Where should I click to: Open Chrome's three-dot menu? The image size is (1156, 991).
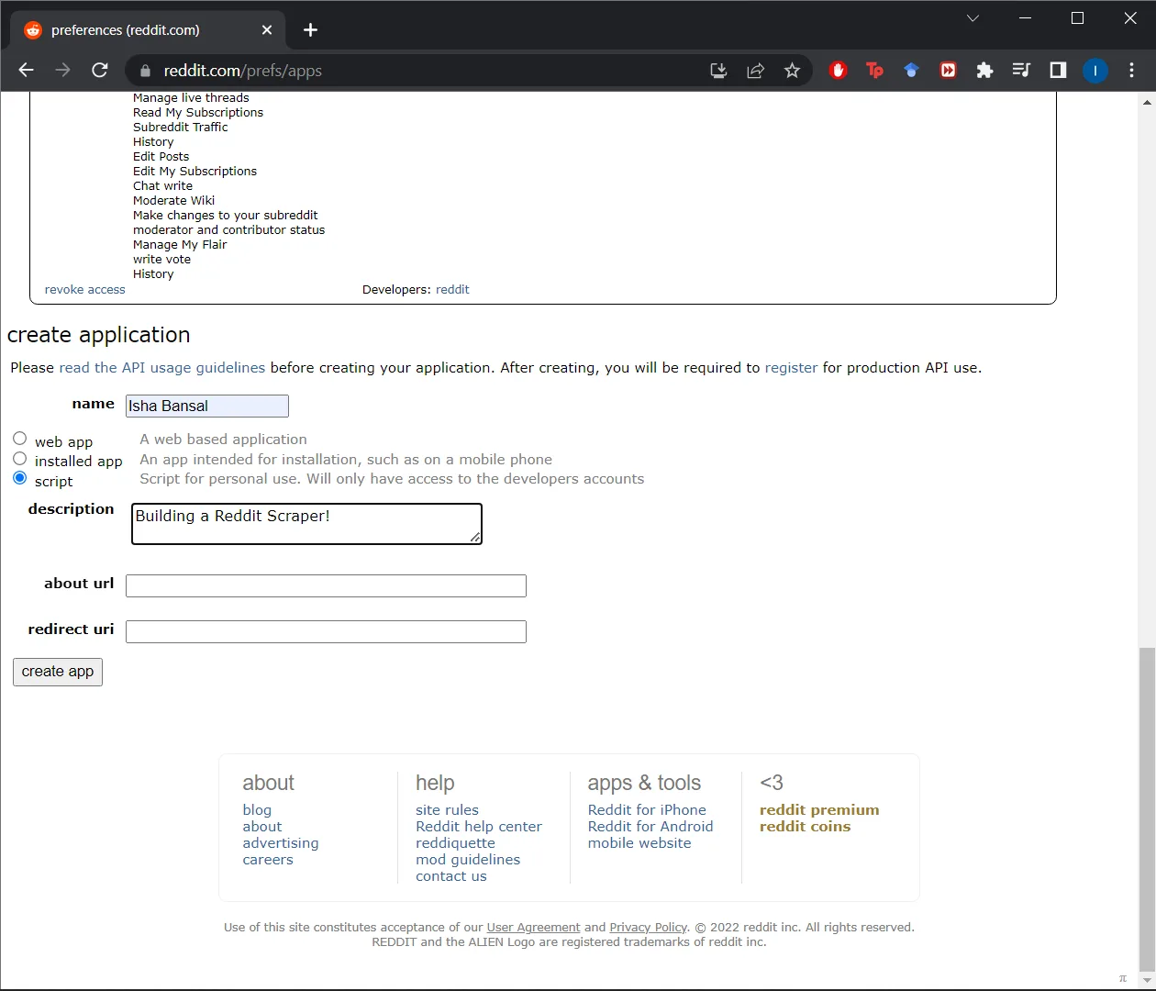tap(1131, 71)
